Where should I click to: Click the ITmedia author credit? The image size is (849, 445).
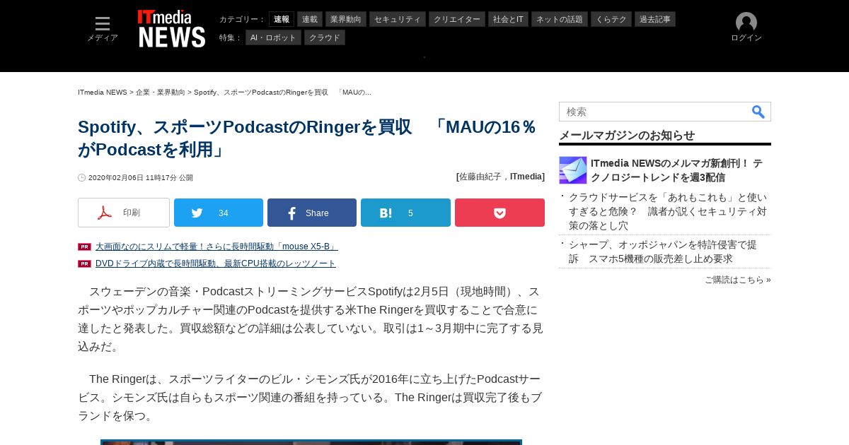[527, 177]
